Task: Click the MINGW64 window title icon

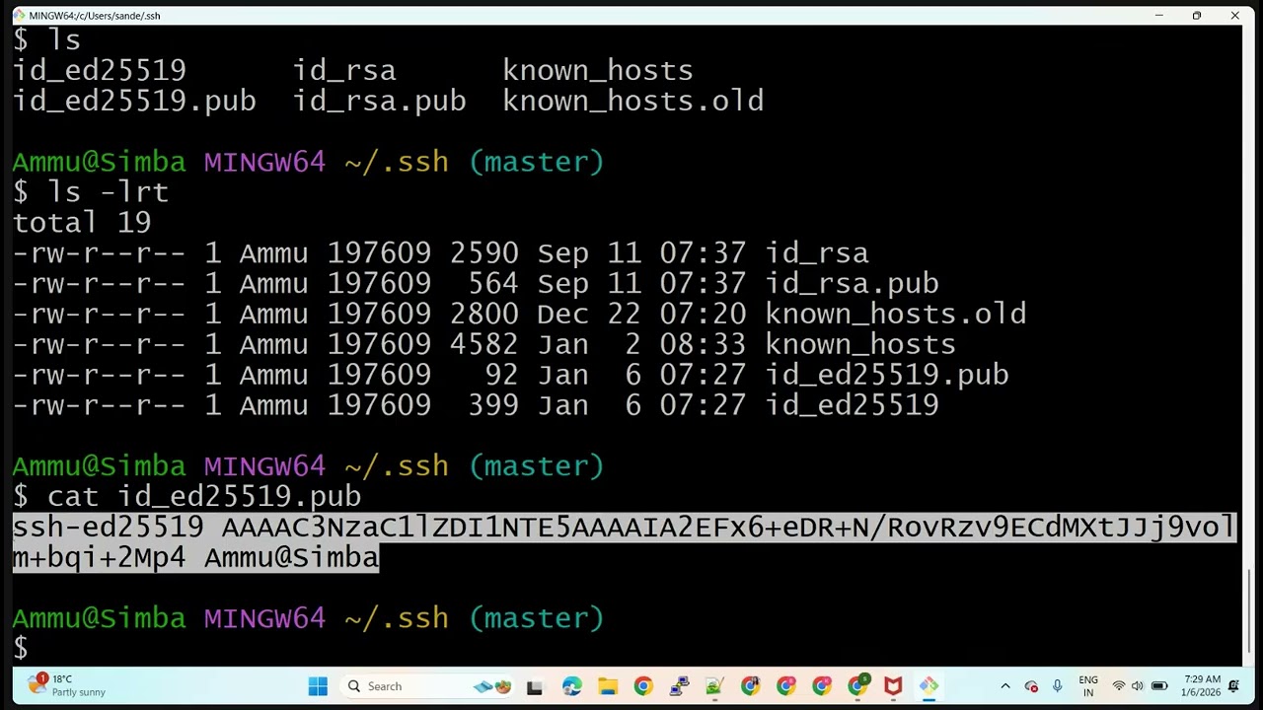Action: click(19, 16)
